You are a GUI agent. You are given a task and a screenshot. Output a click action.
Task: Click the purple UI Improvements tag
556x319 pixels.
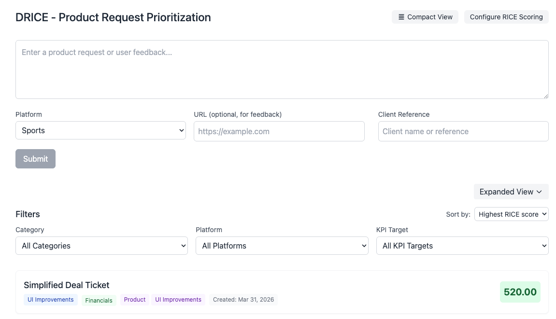(x=178, y=300)
